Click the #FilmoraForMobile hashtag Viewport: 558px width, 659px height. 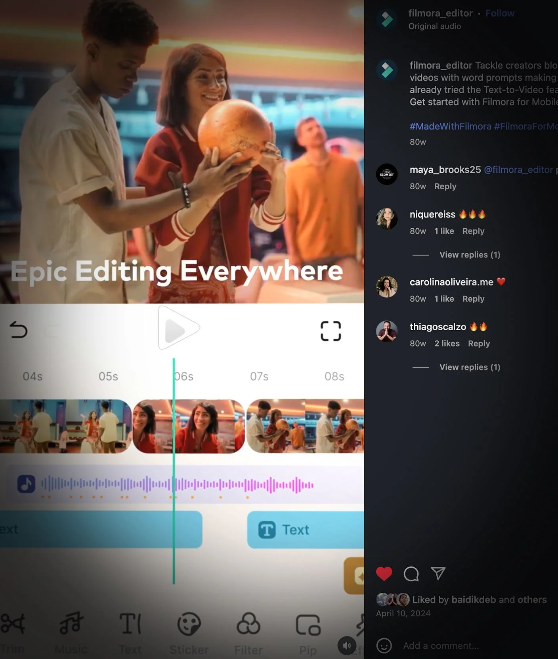526,126
